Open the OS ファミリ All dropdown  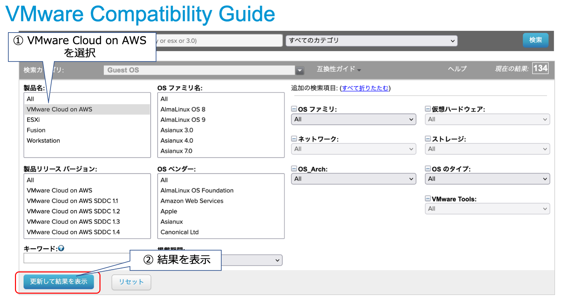coord(353,119)
